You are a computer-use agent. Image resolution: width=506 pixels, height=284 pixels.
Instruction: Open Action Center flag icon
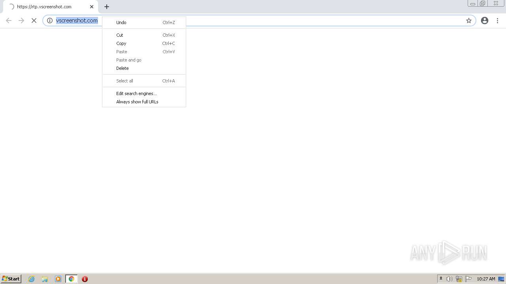468,279
